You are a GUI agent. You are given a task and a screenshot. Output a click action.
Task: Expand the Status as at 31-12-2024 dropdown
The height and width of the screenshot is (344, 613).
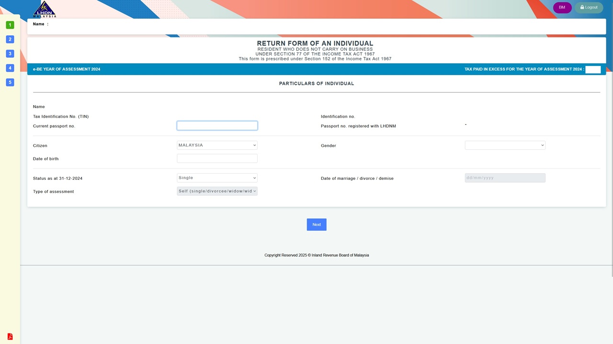217,178
